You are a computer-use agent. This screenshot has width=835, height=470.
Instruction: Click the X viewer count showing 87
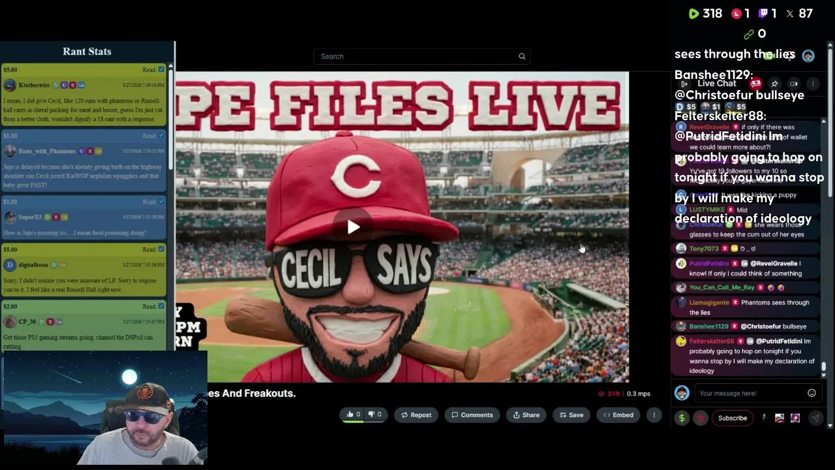[799, 13]
